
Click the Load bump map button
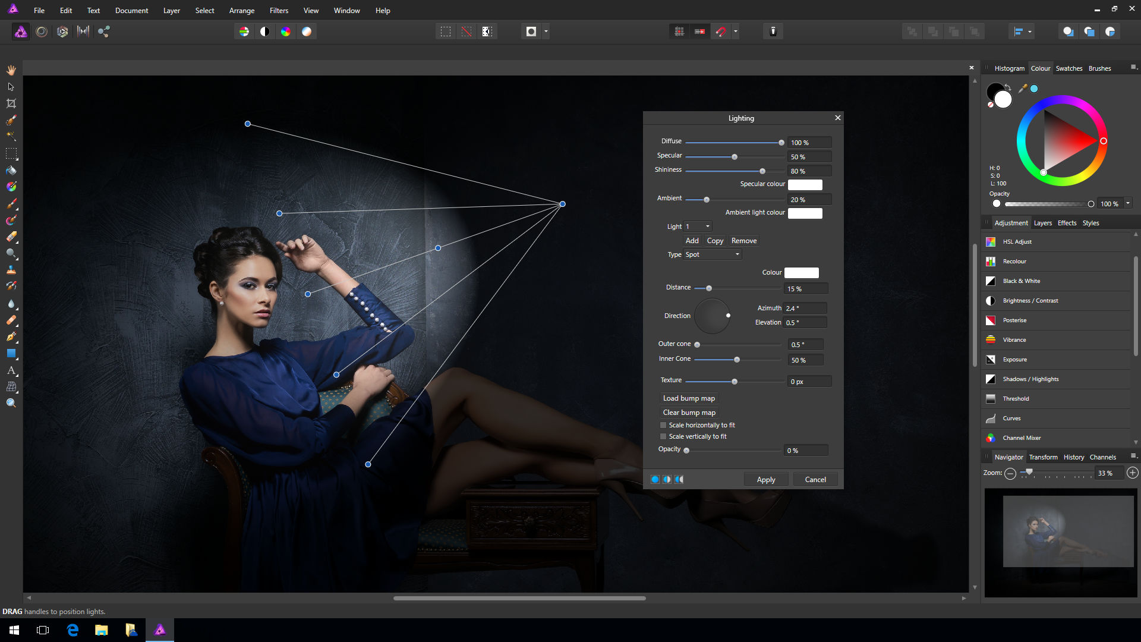coord(689,398)
